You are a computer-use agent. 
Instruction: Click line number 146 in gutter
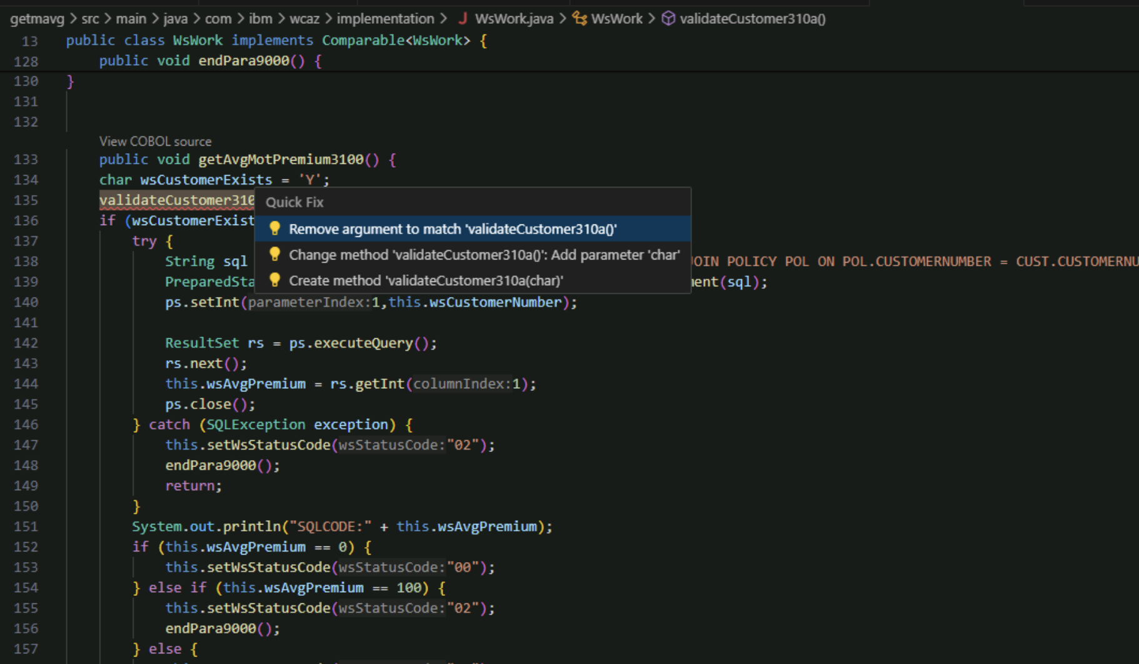click(x=26, y=425)
